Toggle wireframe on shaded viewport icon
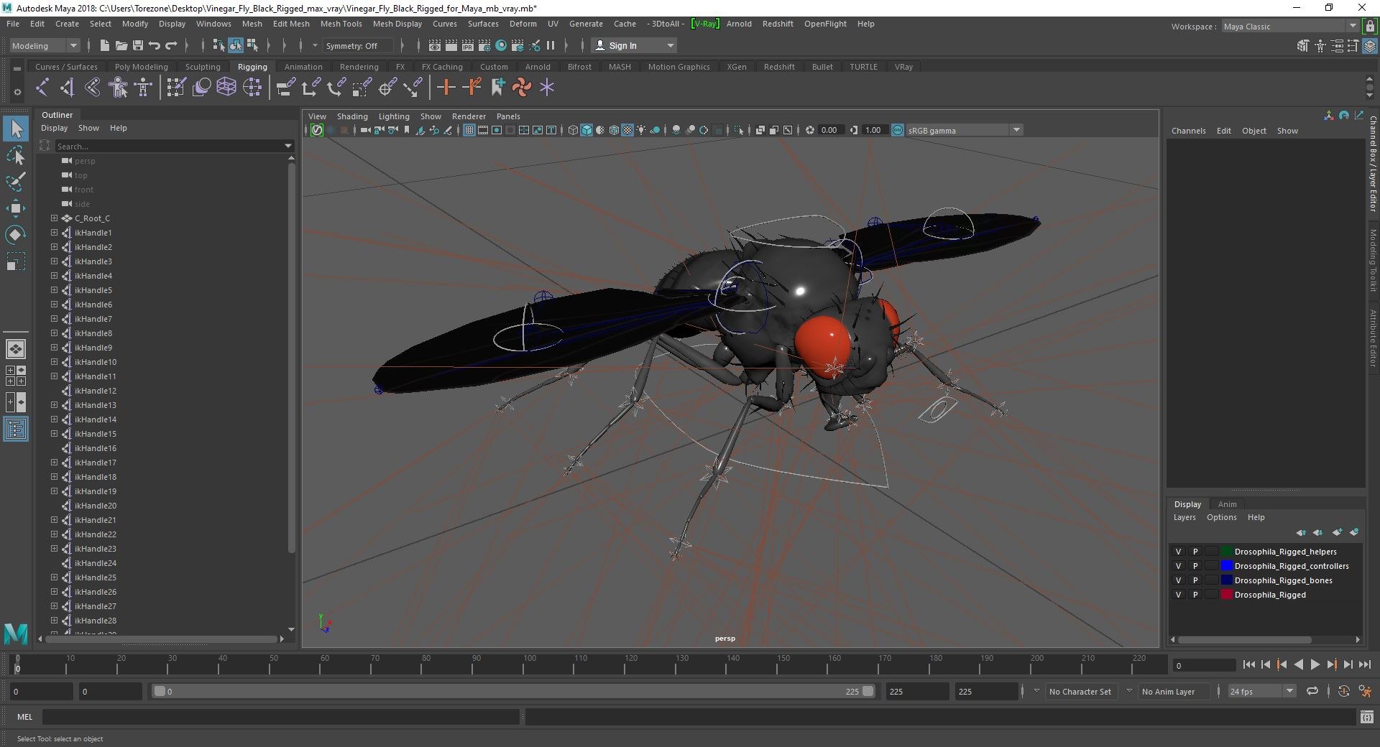The width and height of the screenshot is (1380, 747). point(614,130)
